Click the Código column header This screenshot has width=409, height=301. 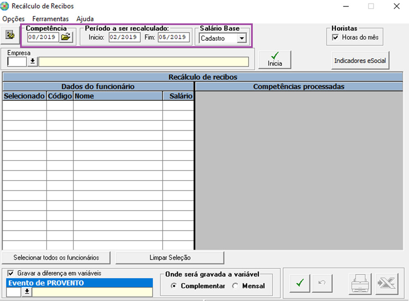60,96
